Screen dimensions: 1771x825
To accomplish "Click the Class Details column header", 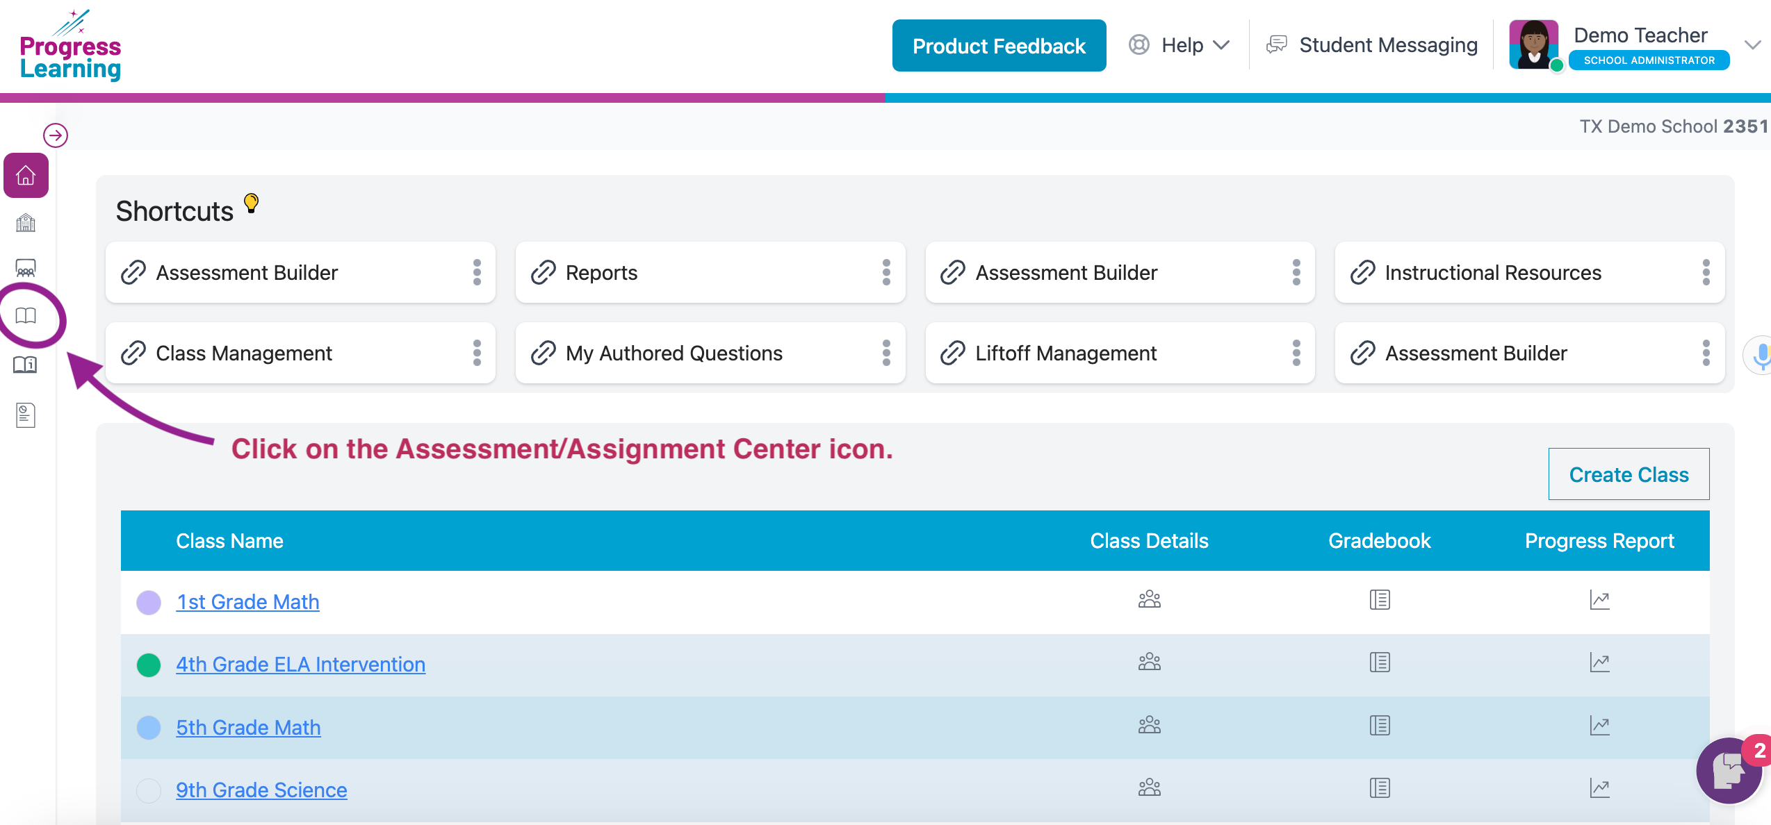I will click(x=1149, y=541).
